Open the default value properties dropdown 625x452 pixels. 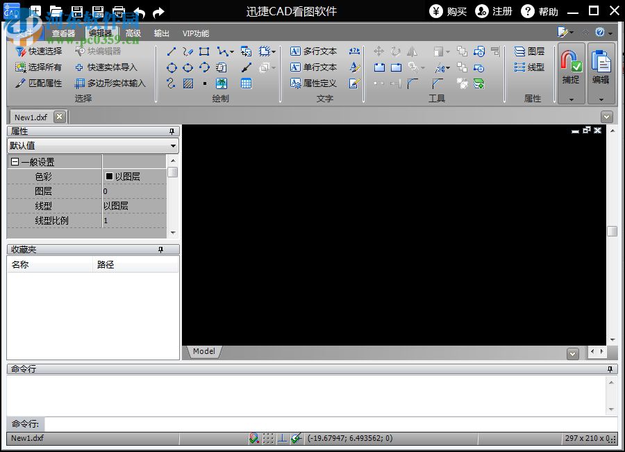click(x=92, y=145)
